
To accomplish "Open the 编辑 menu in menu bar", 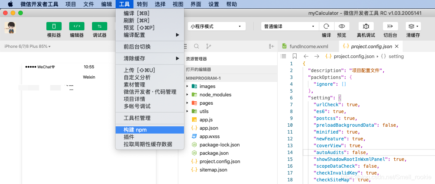I will tap(106, 4).
